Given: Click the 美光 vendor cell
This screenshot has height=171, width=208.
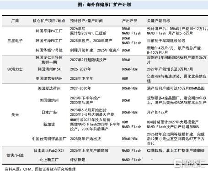Looking at the screenshot, I should (x=15, y=115).
